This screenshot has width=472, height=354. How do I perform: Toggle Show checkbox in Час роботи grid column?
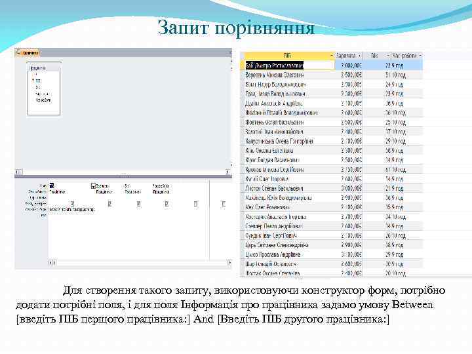tap(166, 204)
